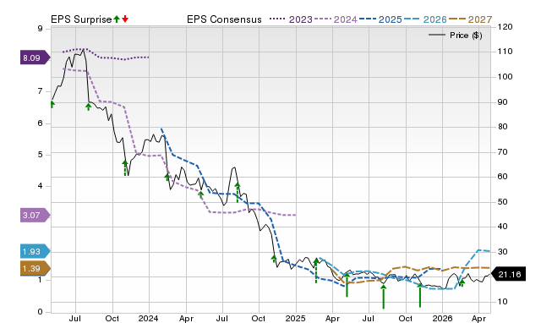Click the purple 8.09 value tag
Image resolution: width=541 pixels, height=323 pixels.
[36, 57]
